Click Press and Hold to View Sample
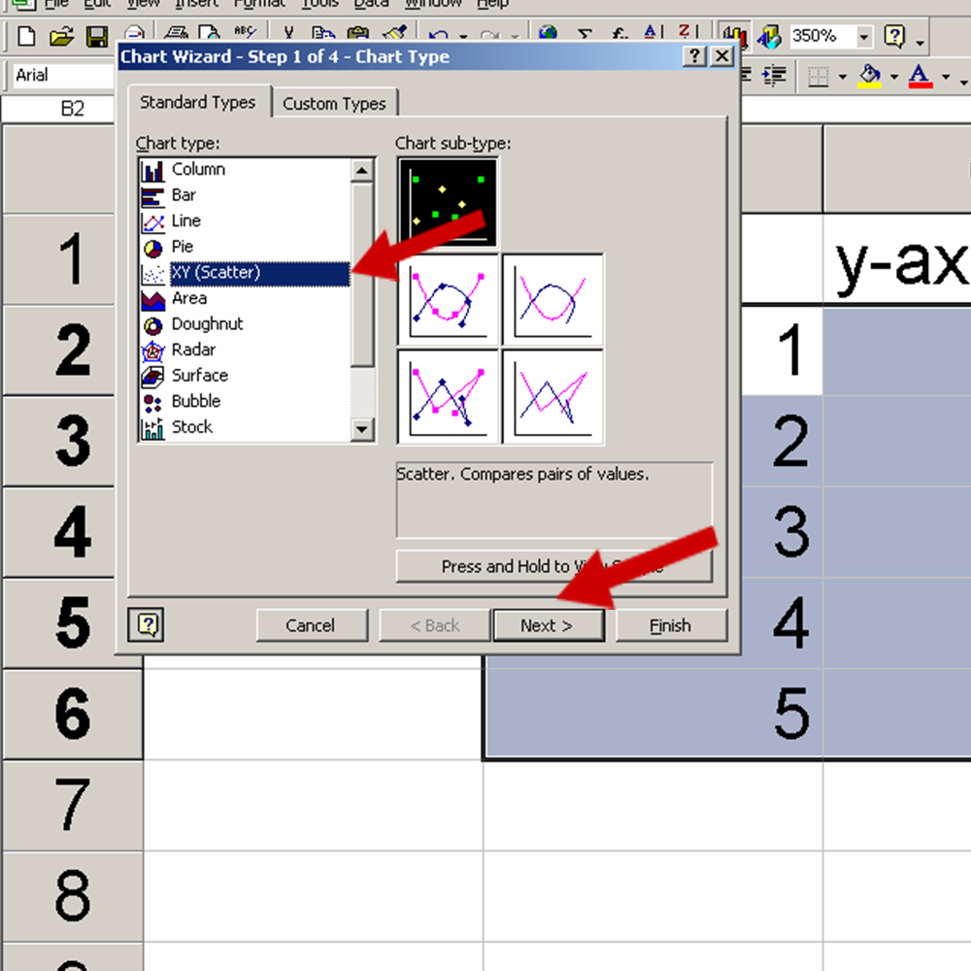Viewport: 971px width, 971px height. coord(553,566)
